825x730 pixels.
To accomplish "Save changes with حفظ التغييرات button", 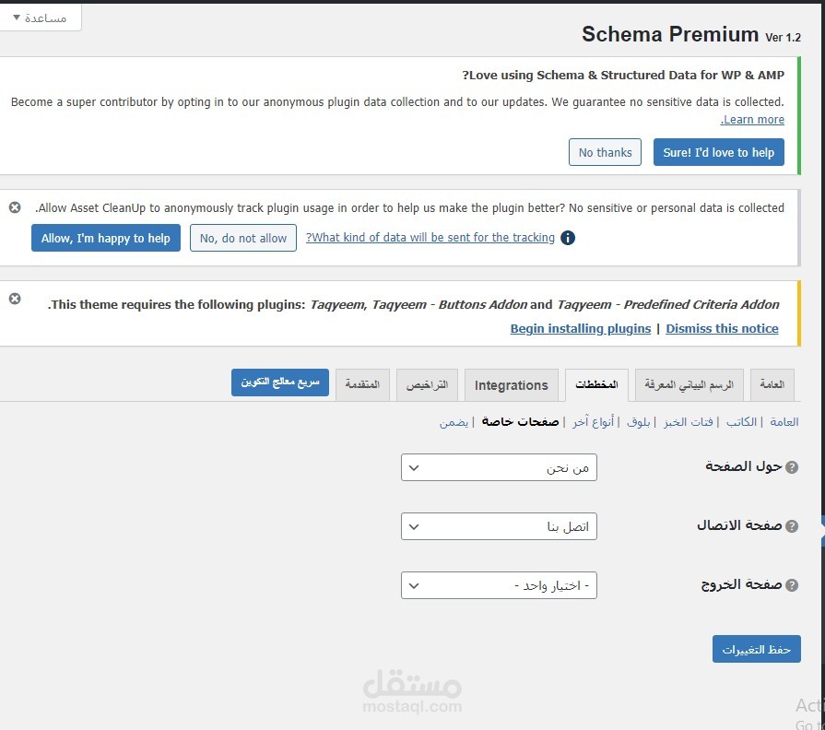I will (756, 649).
